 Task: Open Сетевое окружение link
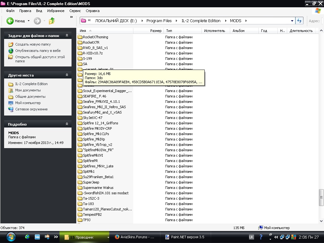31,109
